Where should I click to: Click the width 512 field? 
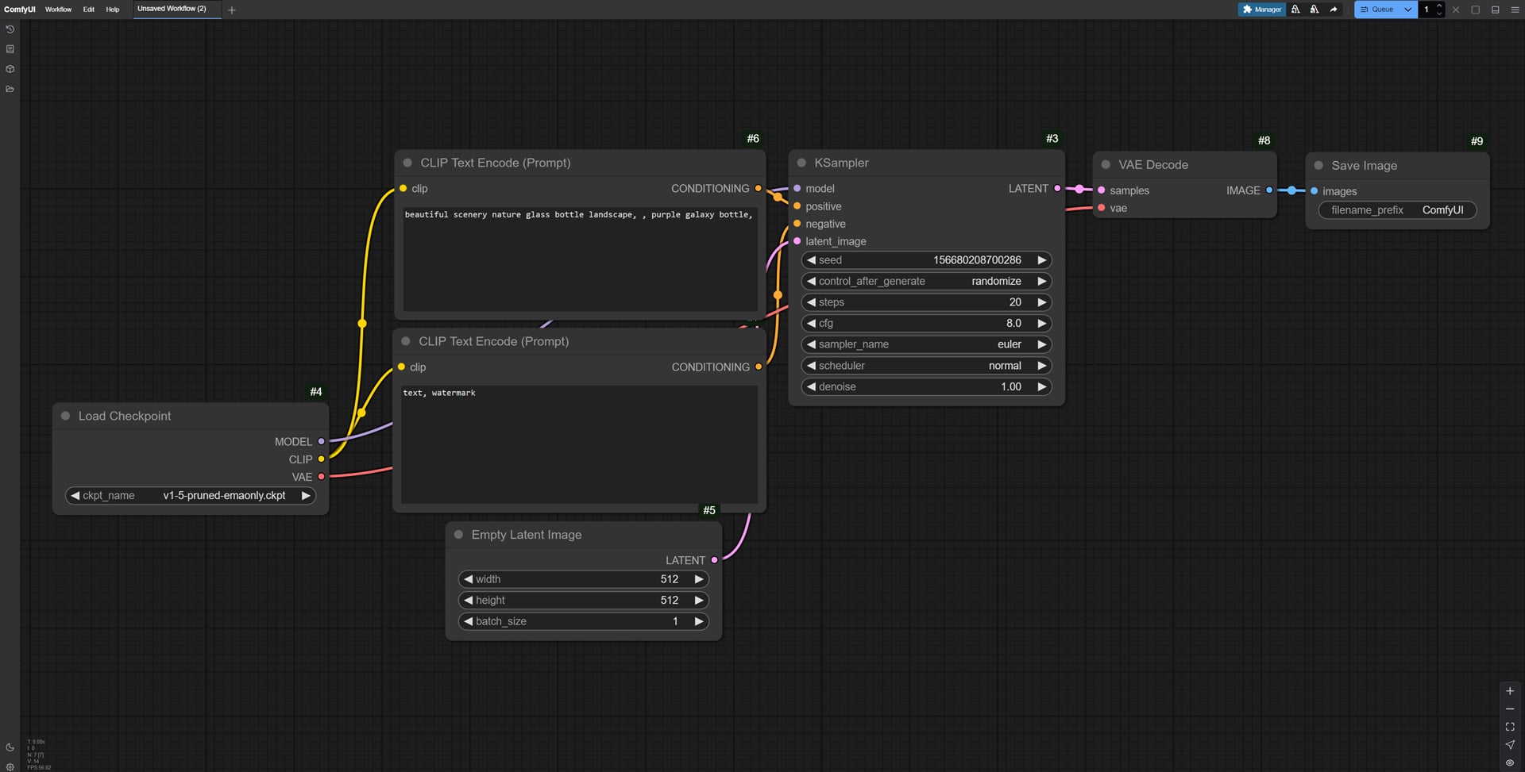click(583, 579)
